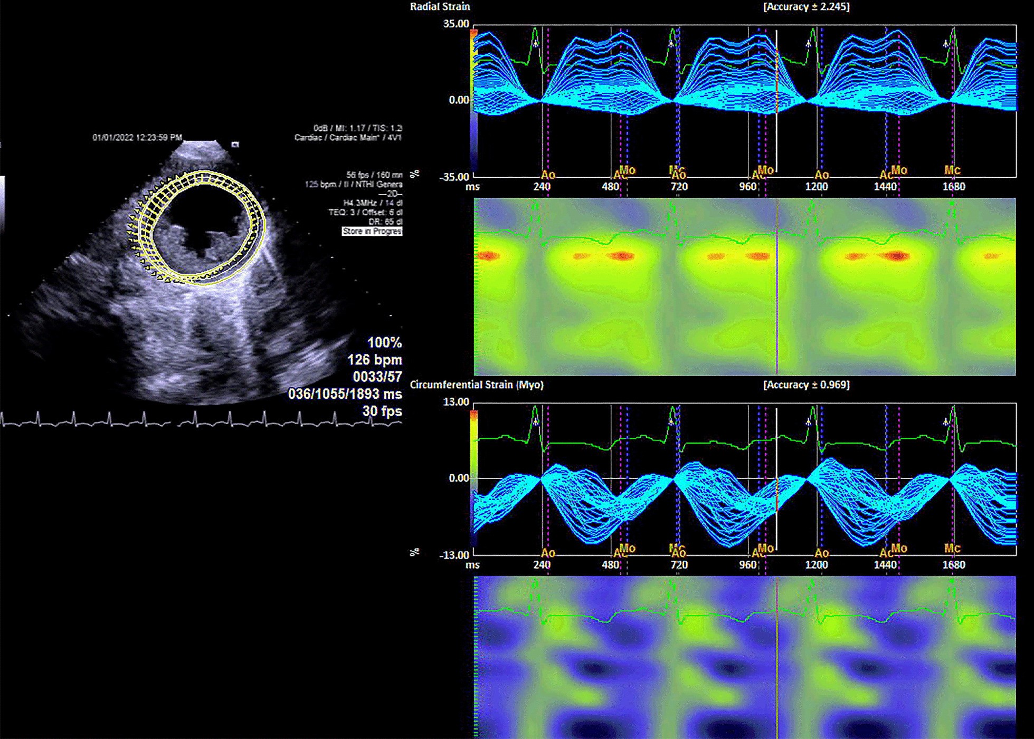Click the 'TEQ: 3 / Offset: 6 dl' setting text

pyautogui.click(x=365, y=213)
